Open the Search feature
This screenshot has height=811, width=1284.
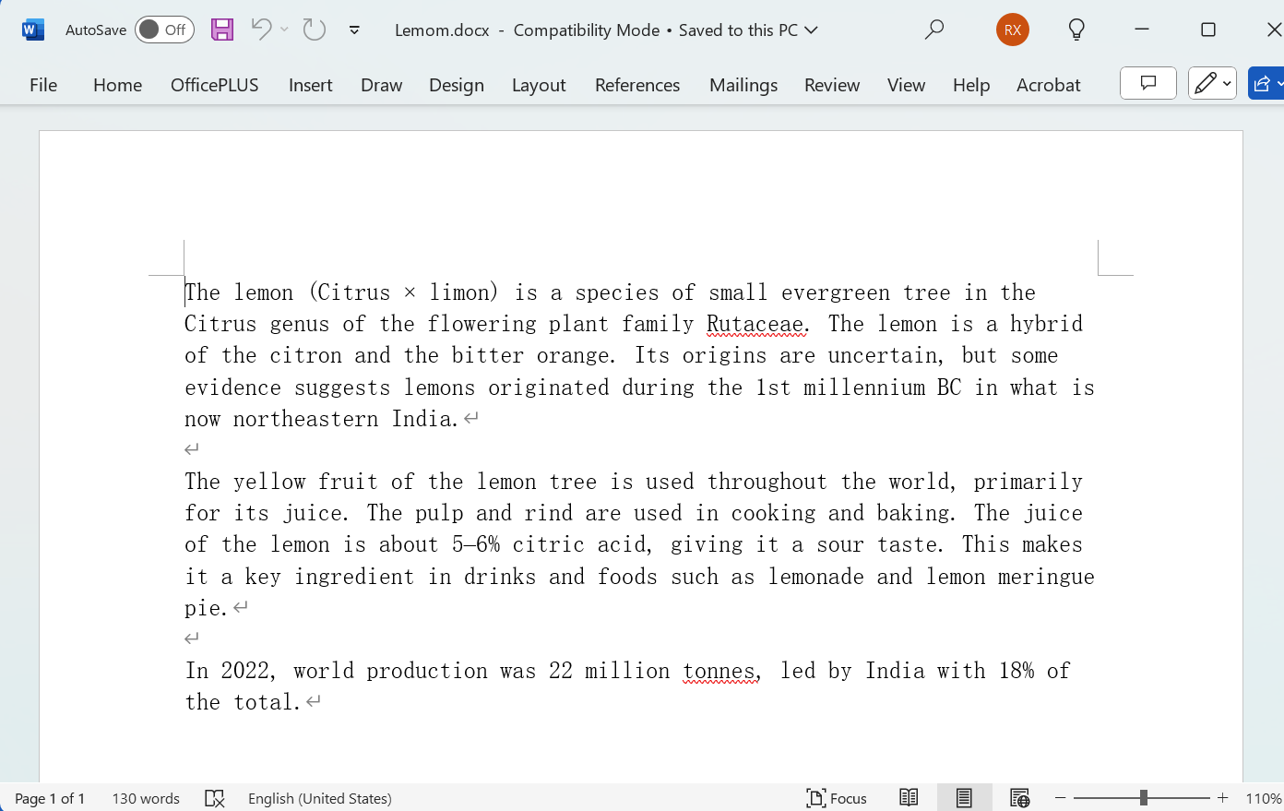click(x=934, y=30)
